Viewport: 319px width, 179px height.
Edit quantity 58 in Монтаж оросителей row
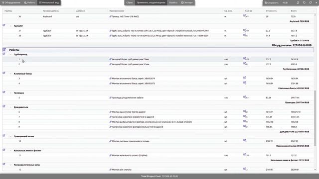pyautogui.click(x=245, y=111)
